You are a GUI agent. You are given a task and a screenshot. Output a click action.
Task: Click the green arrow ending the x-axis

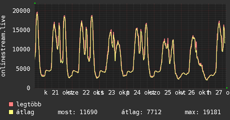coord(227,88)
